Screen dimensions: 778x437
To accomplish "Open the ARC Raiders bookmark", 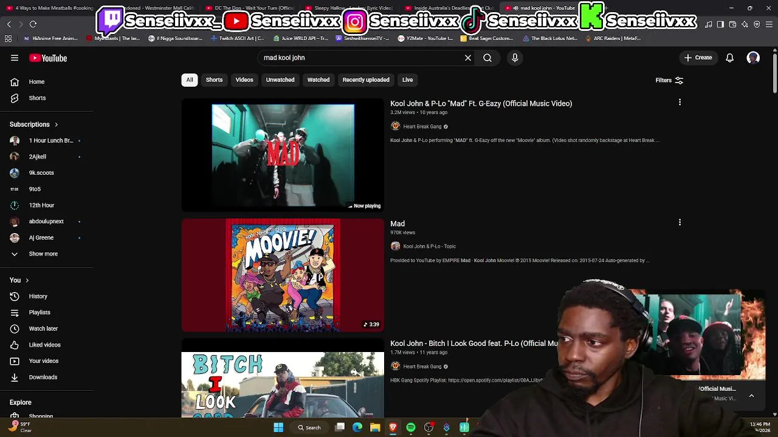I will [613, 38].
